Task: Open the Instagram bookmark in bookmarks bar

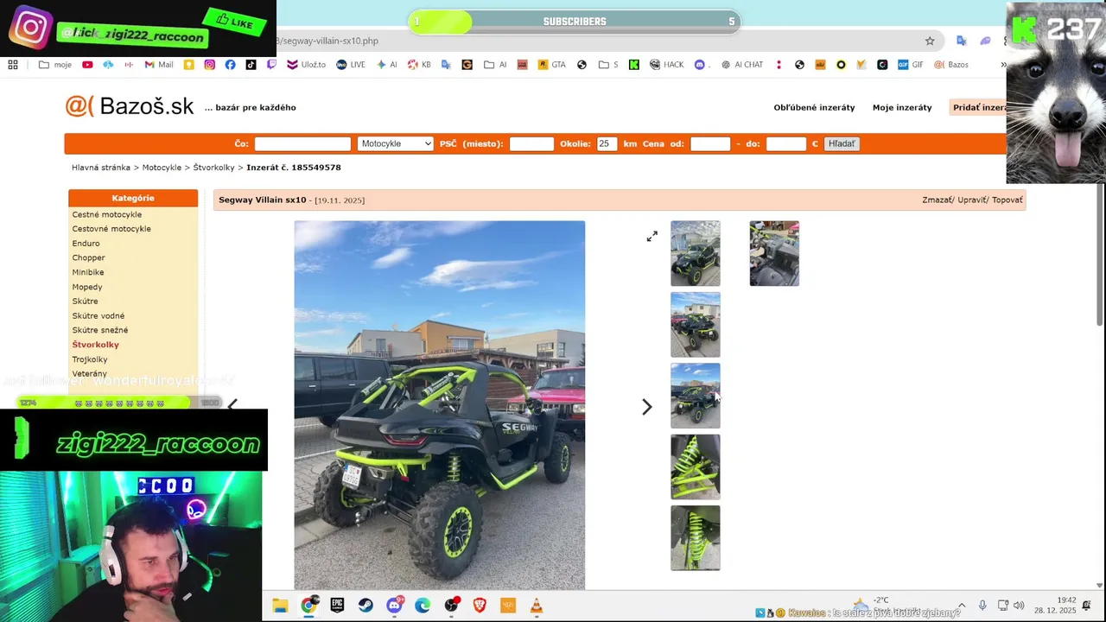Action: [x=209, y=65]
